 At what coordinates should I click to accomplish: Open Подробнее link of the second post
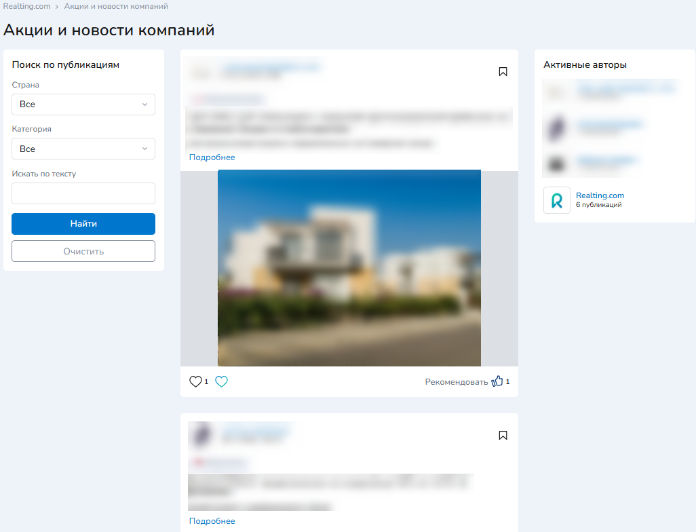point(212,521)
